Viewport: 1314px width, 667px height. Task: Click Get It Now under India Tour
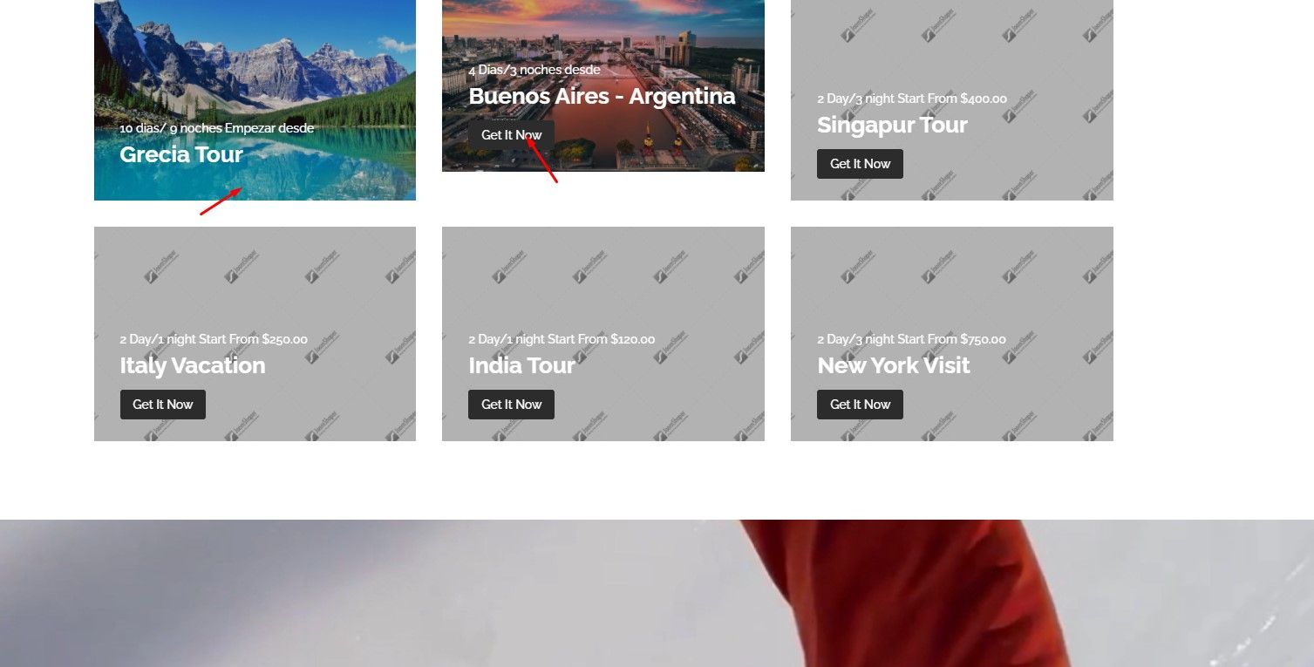click(511, 405)
